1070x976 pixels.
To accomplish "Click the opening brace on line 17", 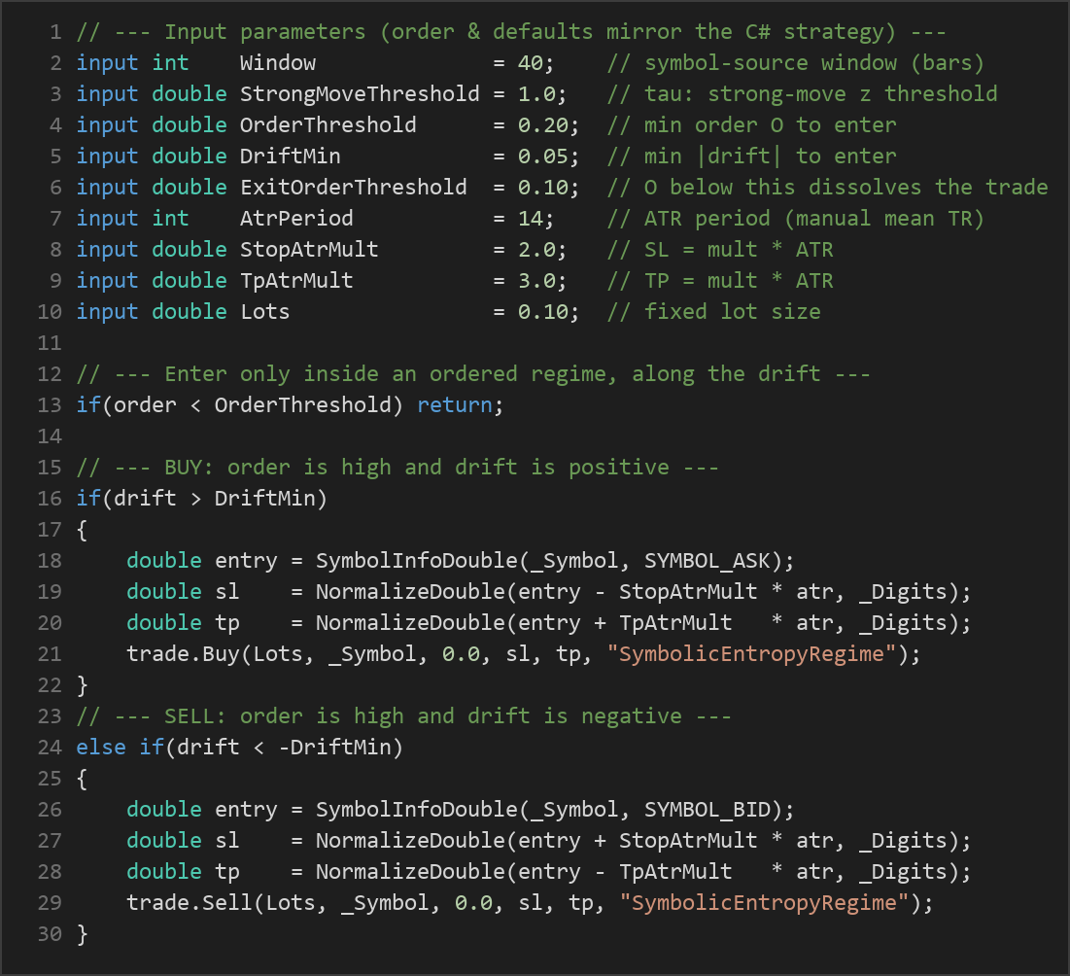I will [82, 530].
